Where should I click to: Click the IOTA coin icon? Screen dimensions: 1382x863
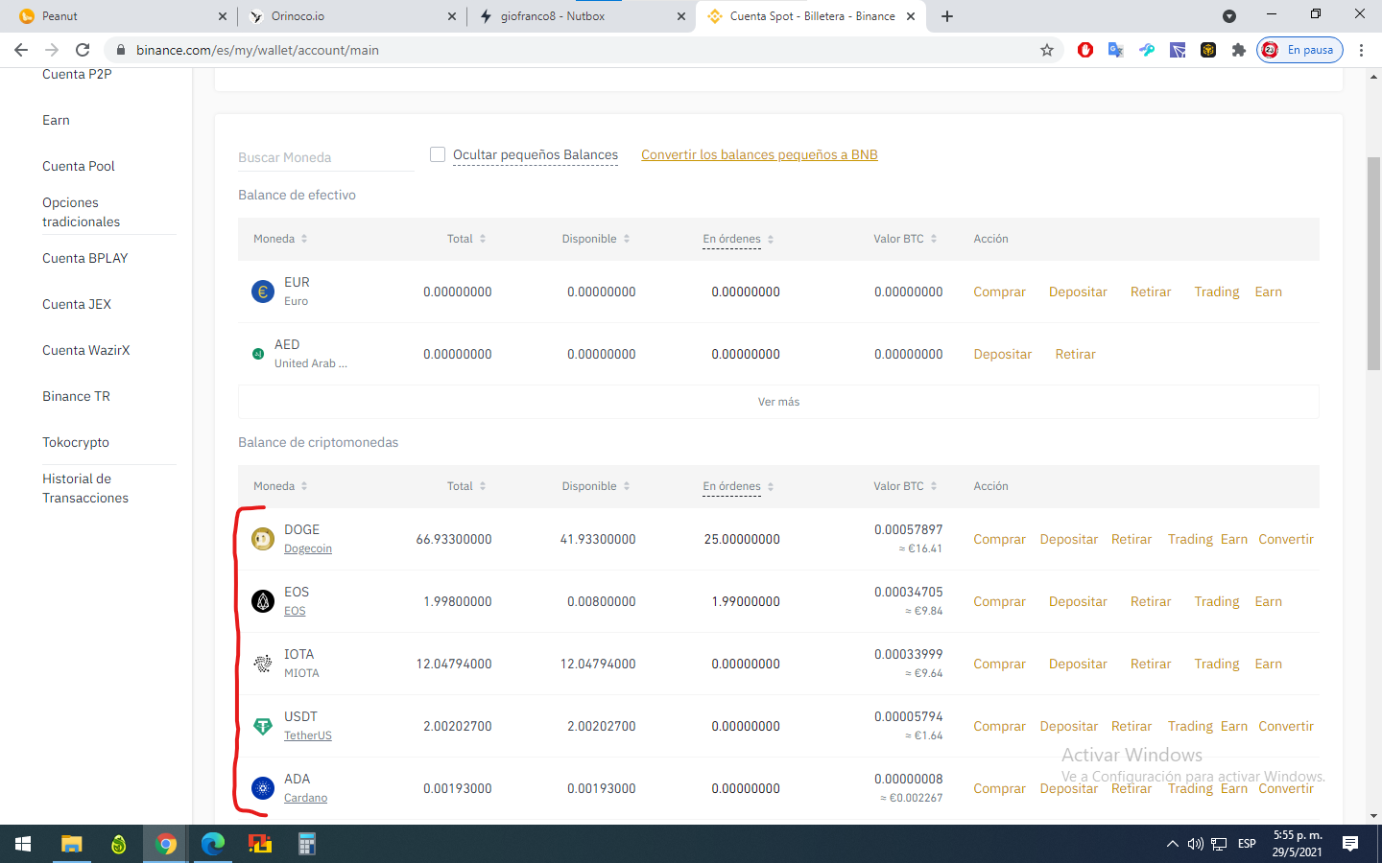263,664
